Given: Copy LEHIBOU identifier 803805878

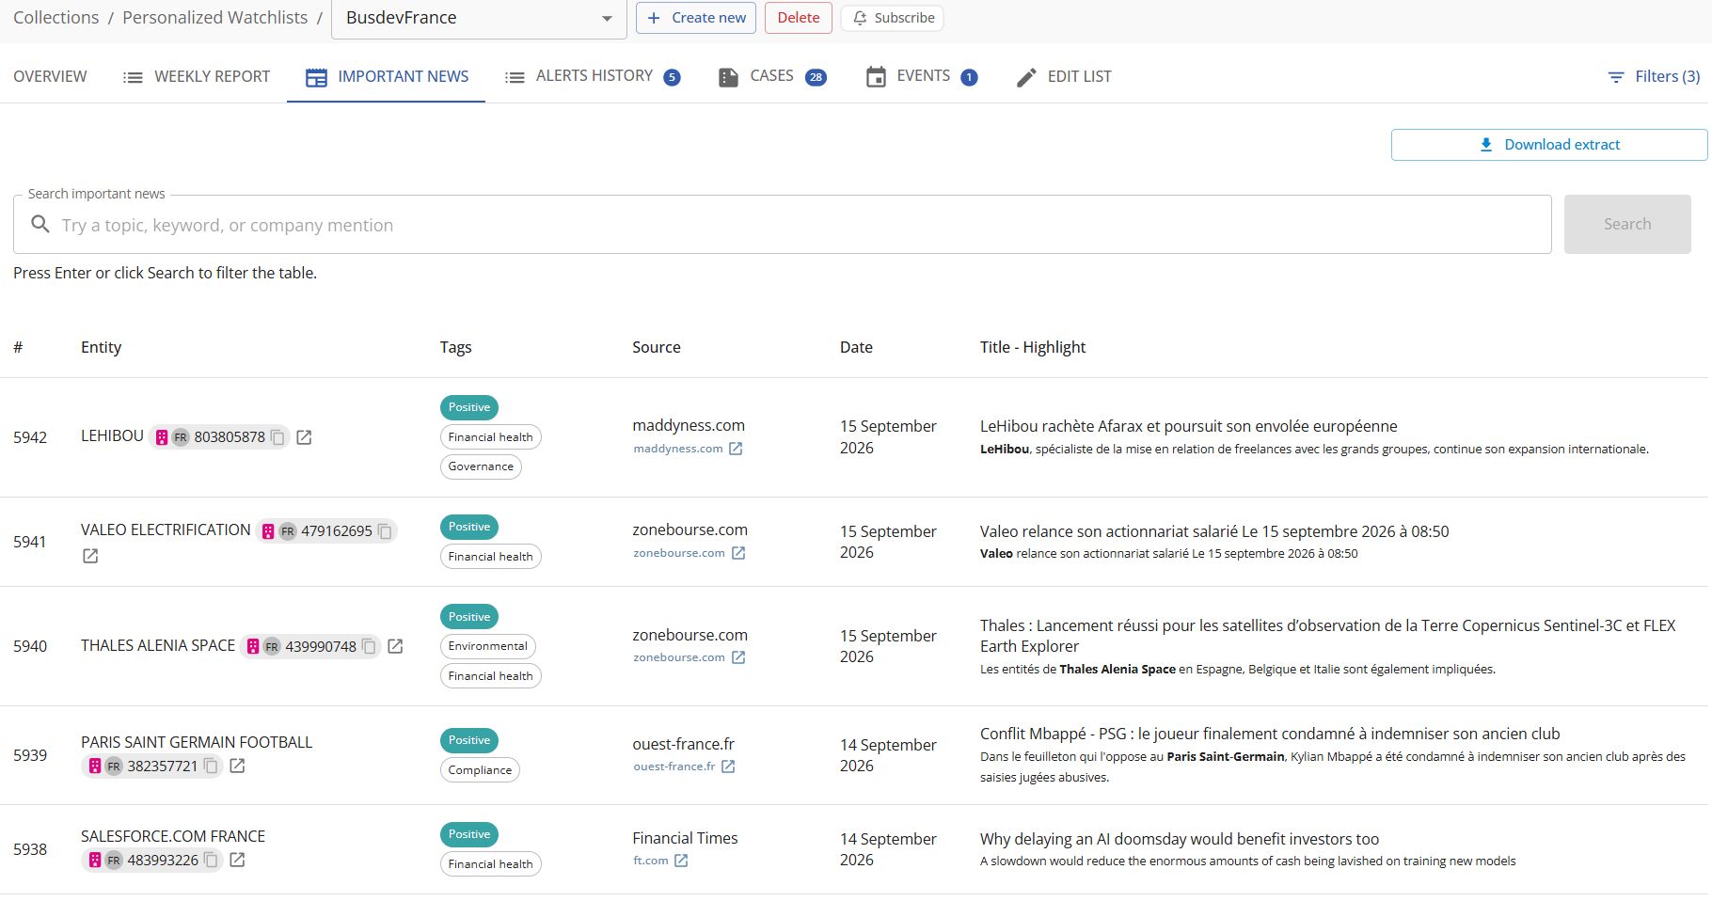Looking at the screenshot, I should pos(277,437).
